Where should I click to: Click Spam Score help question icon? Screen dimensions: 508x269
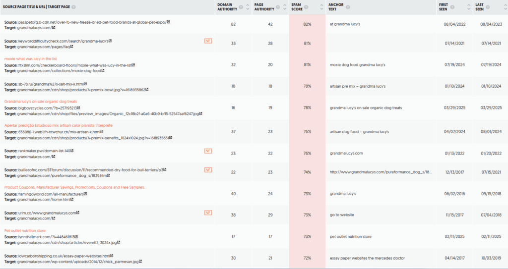point(306,7)
